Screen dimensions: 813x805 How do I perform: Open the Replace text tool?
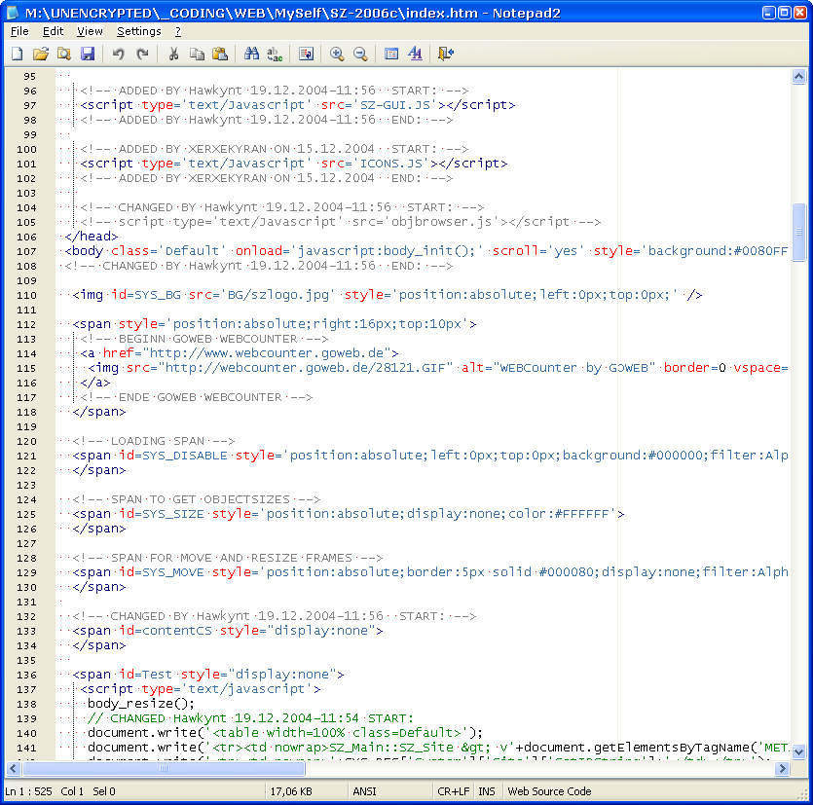275,54
